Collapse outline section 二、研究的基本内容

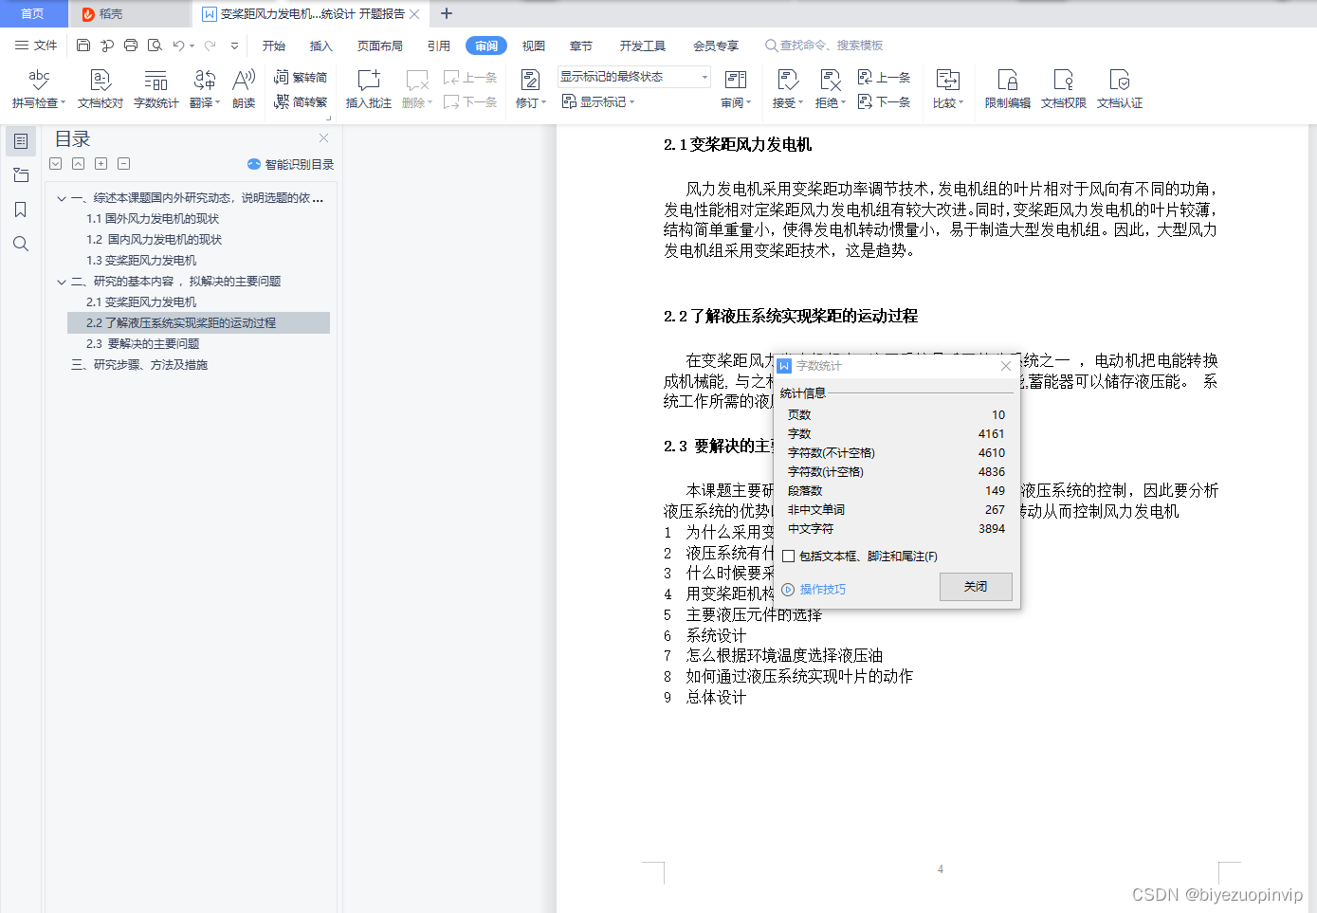[x=62, y=282]
